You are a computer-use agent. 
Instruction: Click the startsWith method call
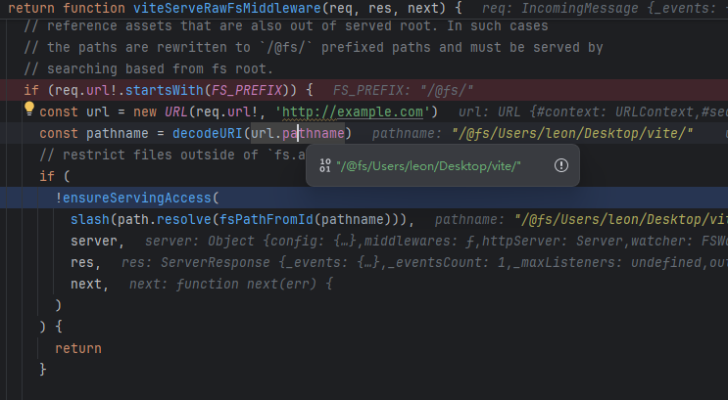[x=139, y=90]
